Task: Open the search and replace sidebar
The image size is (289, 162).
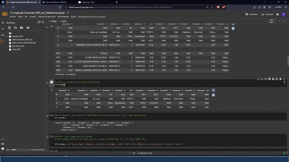Action: [x=3, y=29]
